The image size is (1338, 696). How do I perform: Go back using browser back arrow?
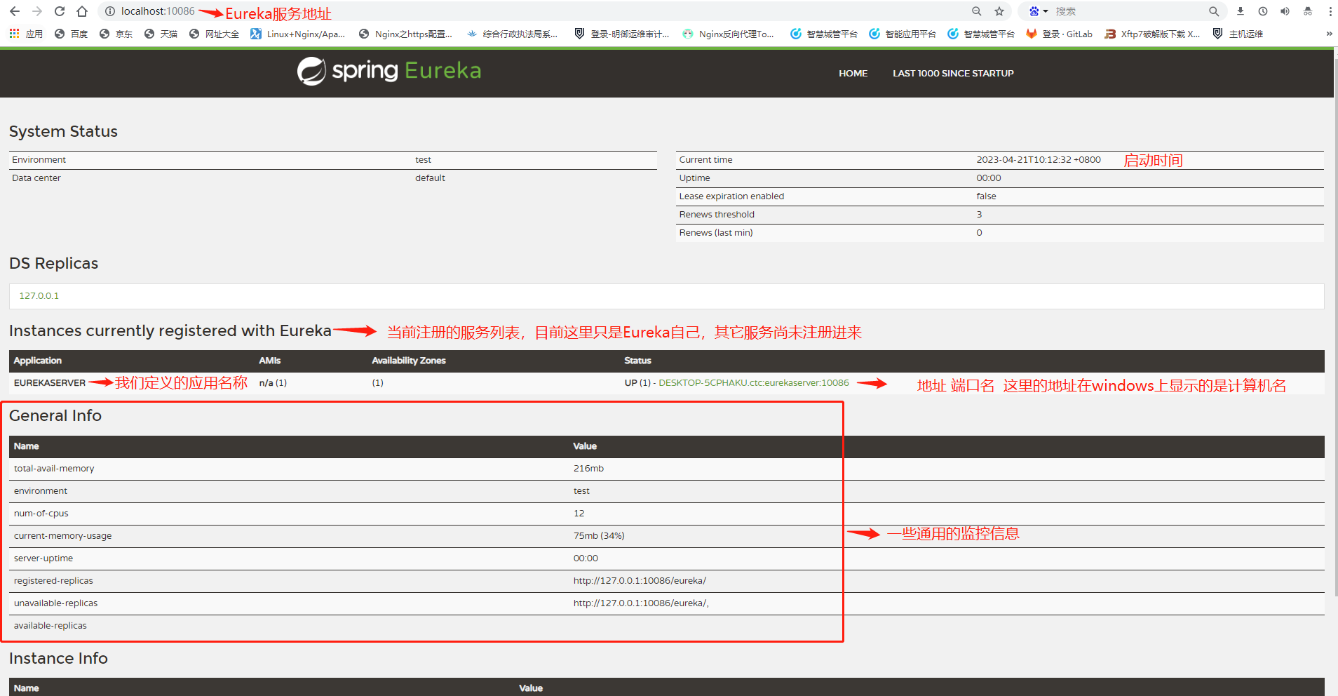pyautogui.click(x=15, y=11)
